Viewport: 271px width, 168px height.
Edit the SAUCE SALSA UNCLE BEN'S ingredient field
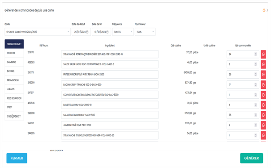point(110,64)
